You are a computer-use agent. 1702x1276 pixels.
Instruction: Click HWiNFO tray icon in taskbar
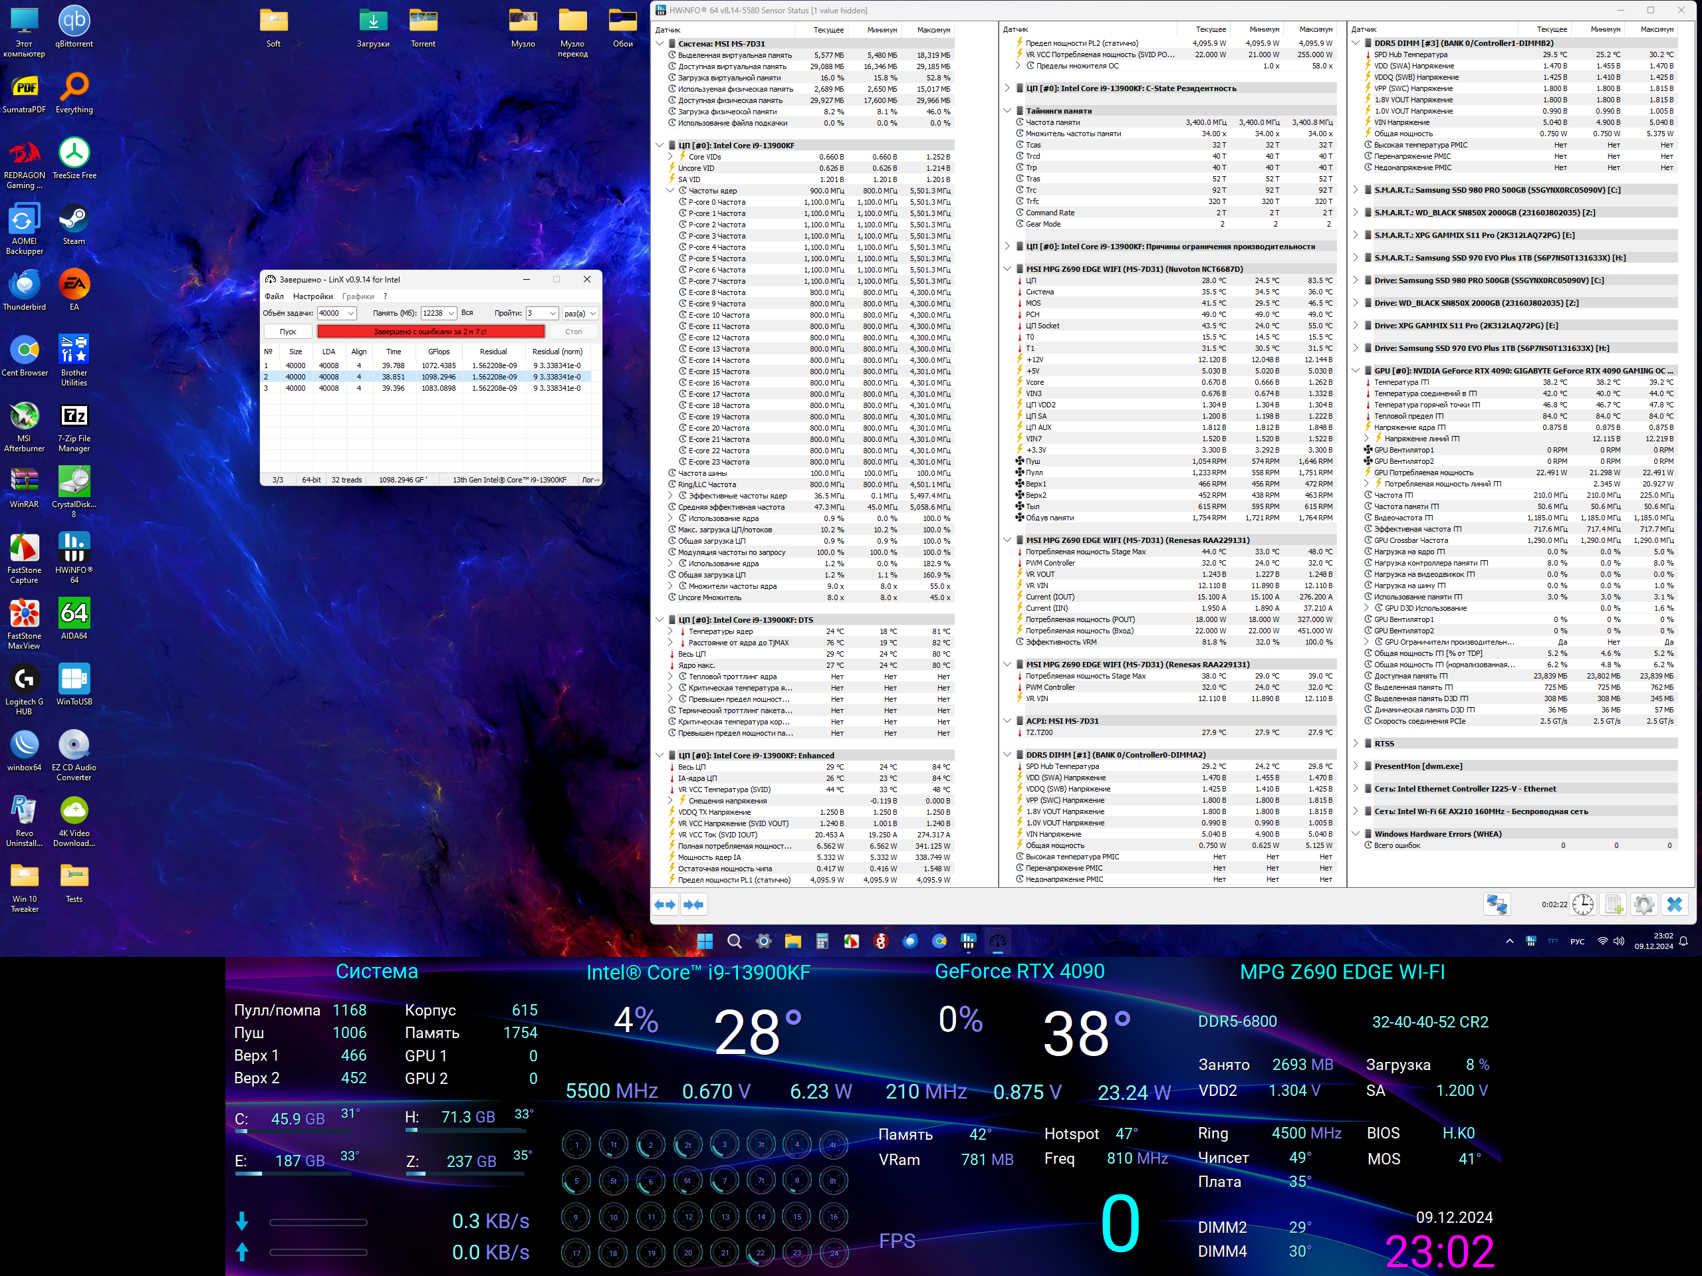1530,942
